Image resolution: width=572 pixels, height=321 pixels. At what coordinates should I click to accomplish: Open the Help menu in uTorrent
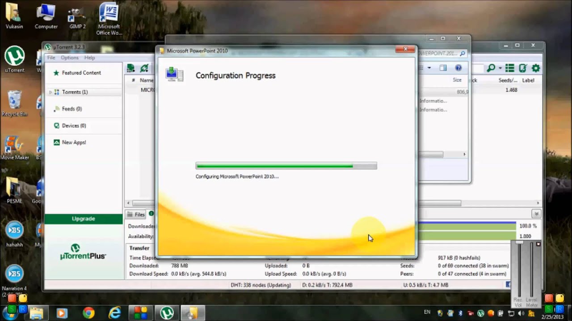(x=89, y=58)
